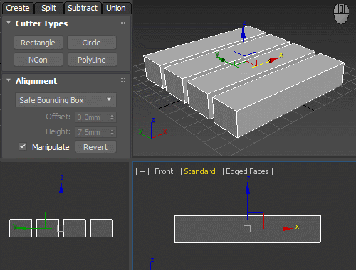Click the blue Z axis arrow in left viewport
Viewport: 356px width, 270px height.
pos(61,188)
